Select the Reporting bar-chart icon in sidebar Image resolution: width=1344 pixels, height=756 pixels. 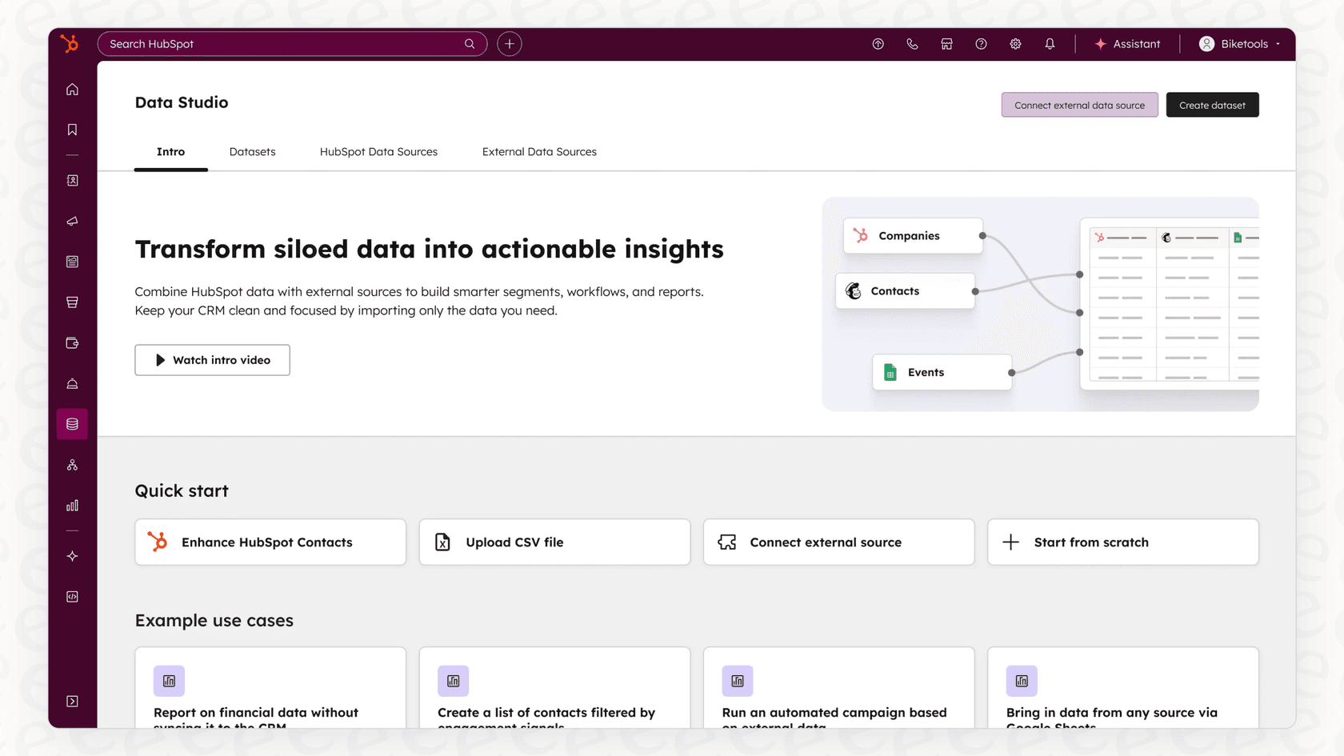point(72,506)
